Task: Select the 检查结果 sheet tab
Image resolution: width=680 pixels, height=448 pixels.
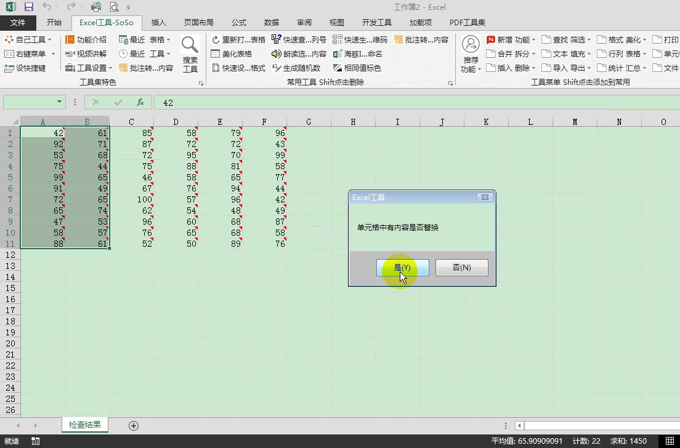Action: 84,425
